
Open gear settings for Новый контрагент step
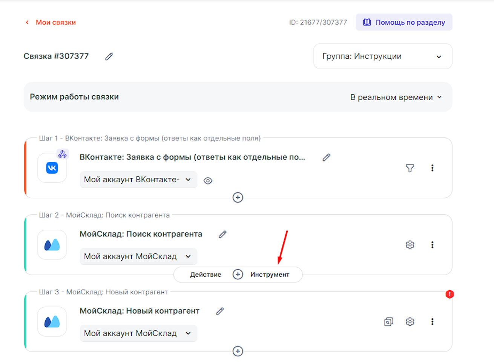tap(410, 322)
